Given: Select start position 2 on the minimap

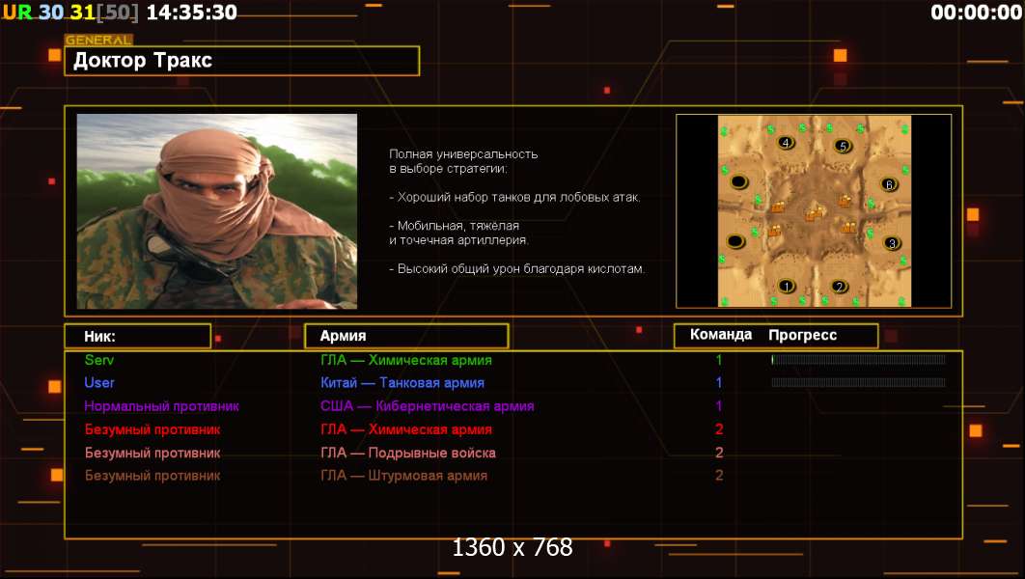Looking at the screenshot, I should coord(840,286).
